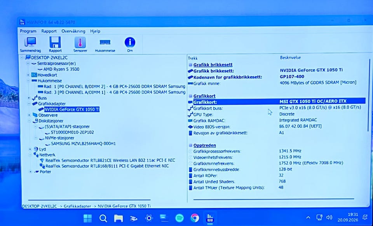
Task: Select the Rad: 3 DIMM 1 memory row
Action: pos(114,92)
